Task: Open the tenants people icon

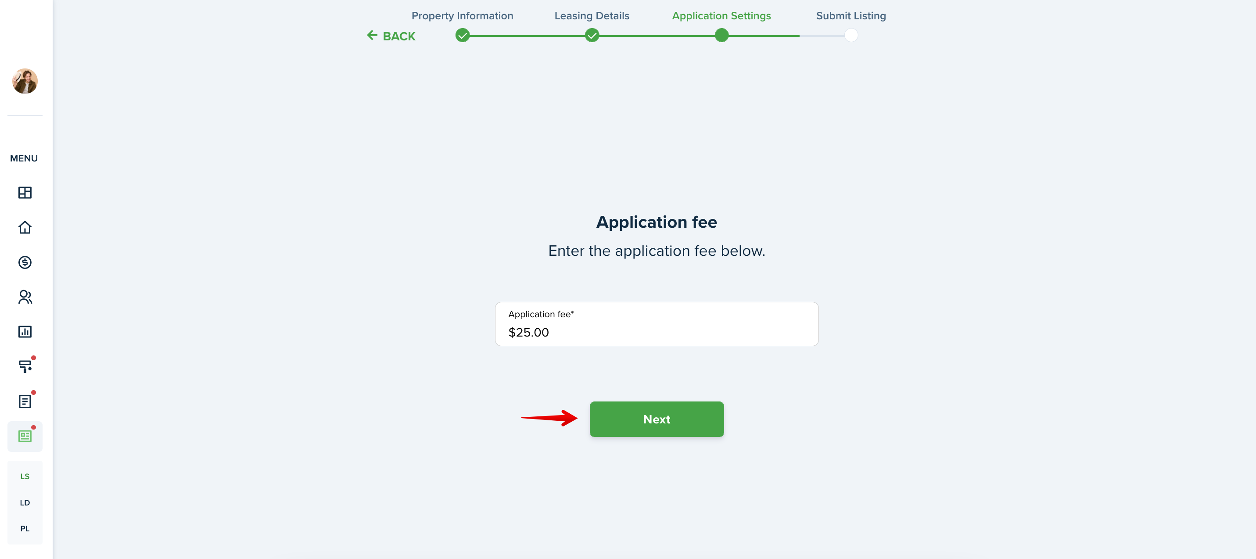Action: 25,297
